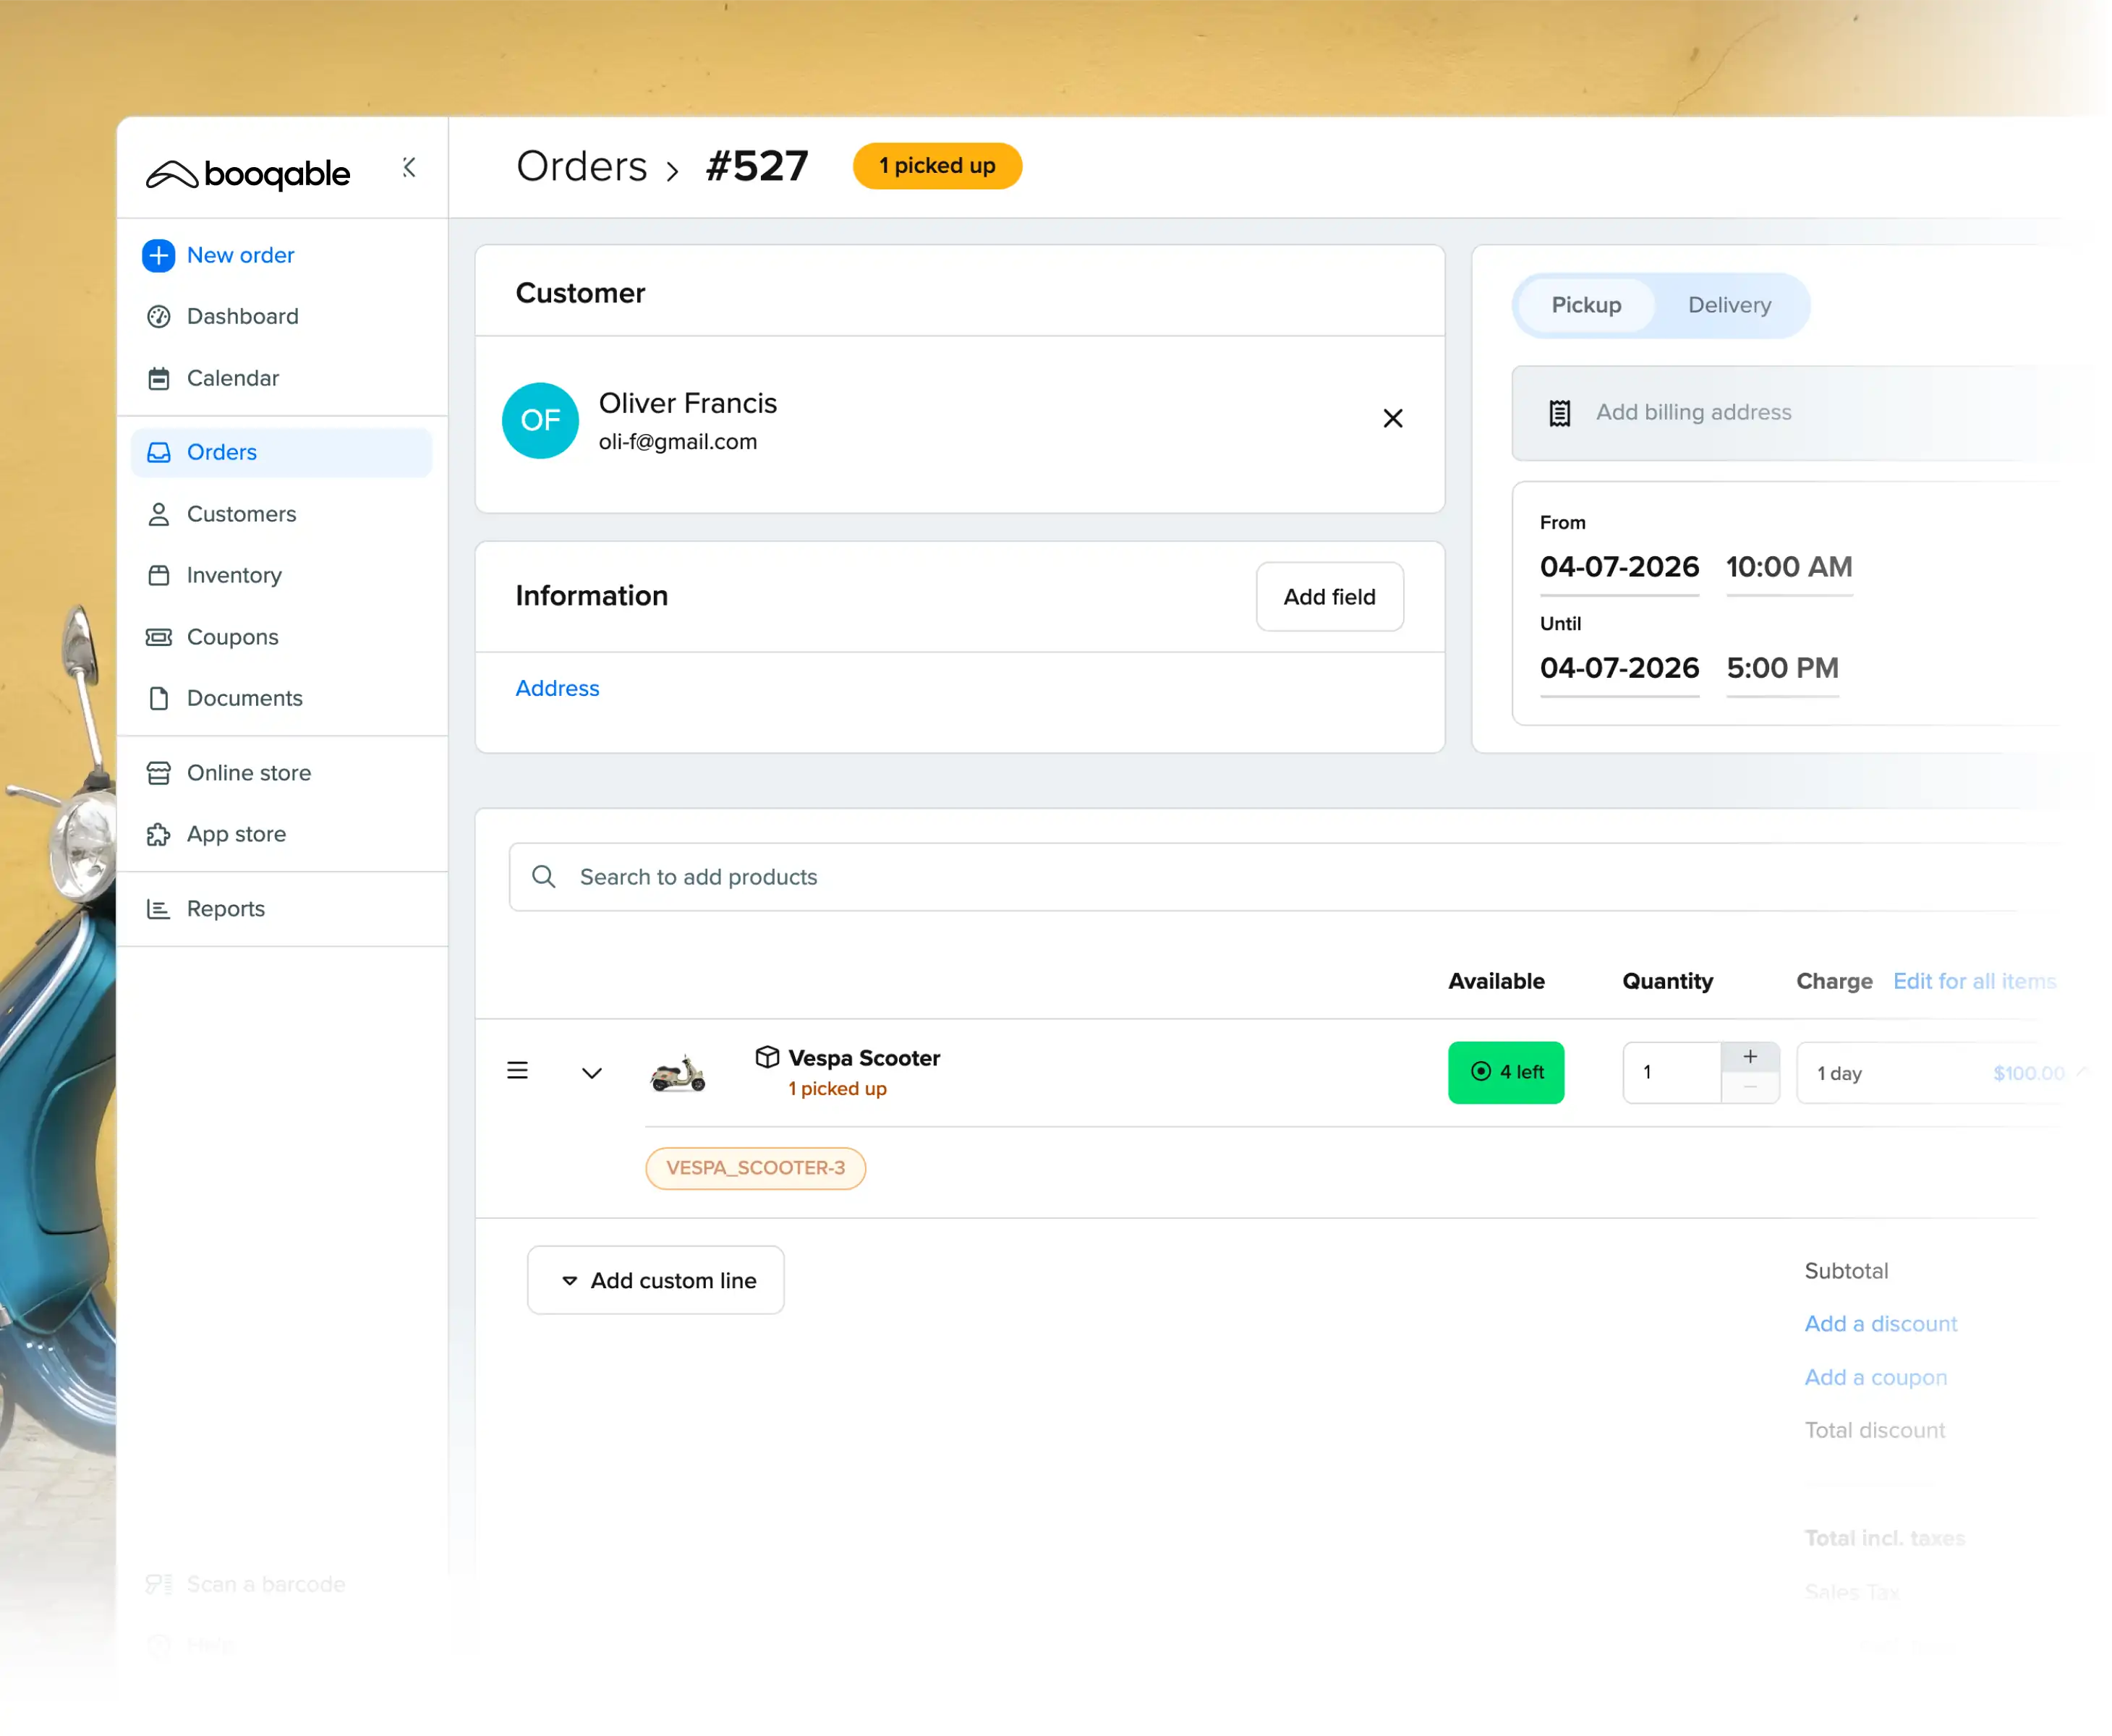
Task: Click the product cube icon beside Vespa Scooter
Action: 767,1057
